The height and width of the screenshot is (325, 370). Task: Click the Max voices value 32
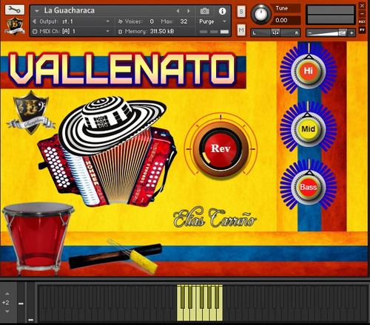point(184,21)
